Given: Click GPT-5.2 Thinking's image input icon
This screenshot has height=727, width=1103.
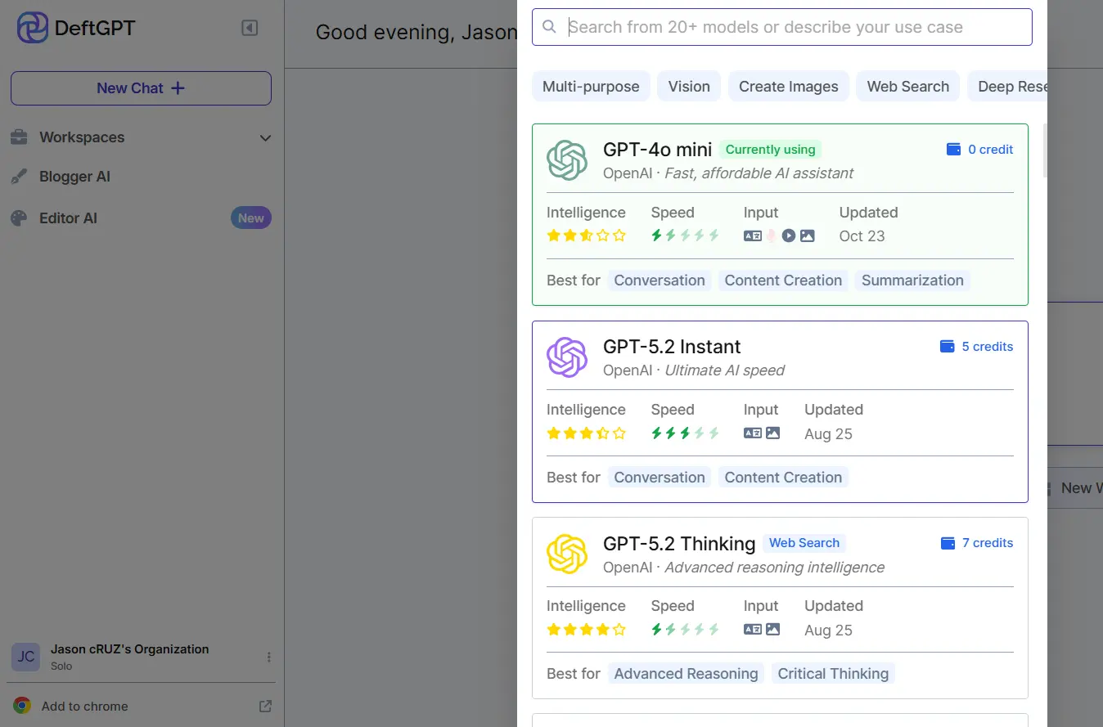Looking at the screenshot, I should 772,630.
